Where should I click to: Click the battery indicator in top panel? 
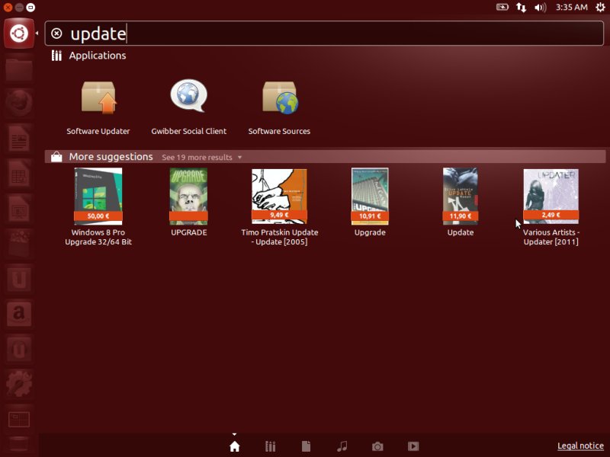point(502,7)
